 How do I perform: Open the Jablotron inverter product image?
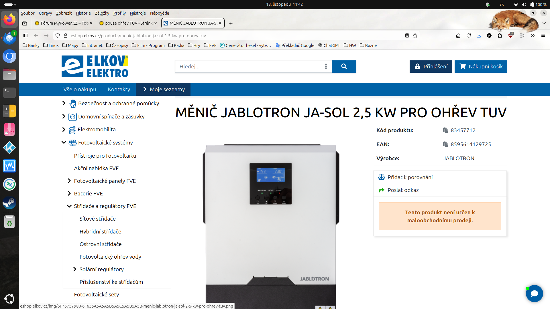[x=271, y=226]
